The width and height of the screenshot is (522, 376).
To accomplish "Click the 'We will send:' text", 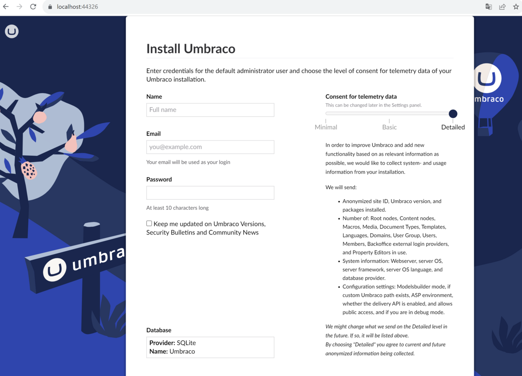I will [341, 187].
